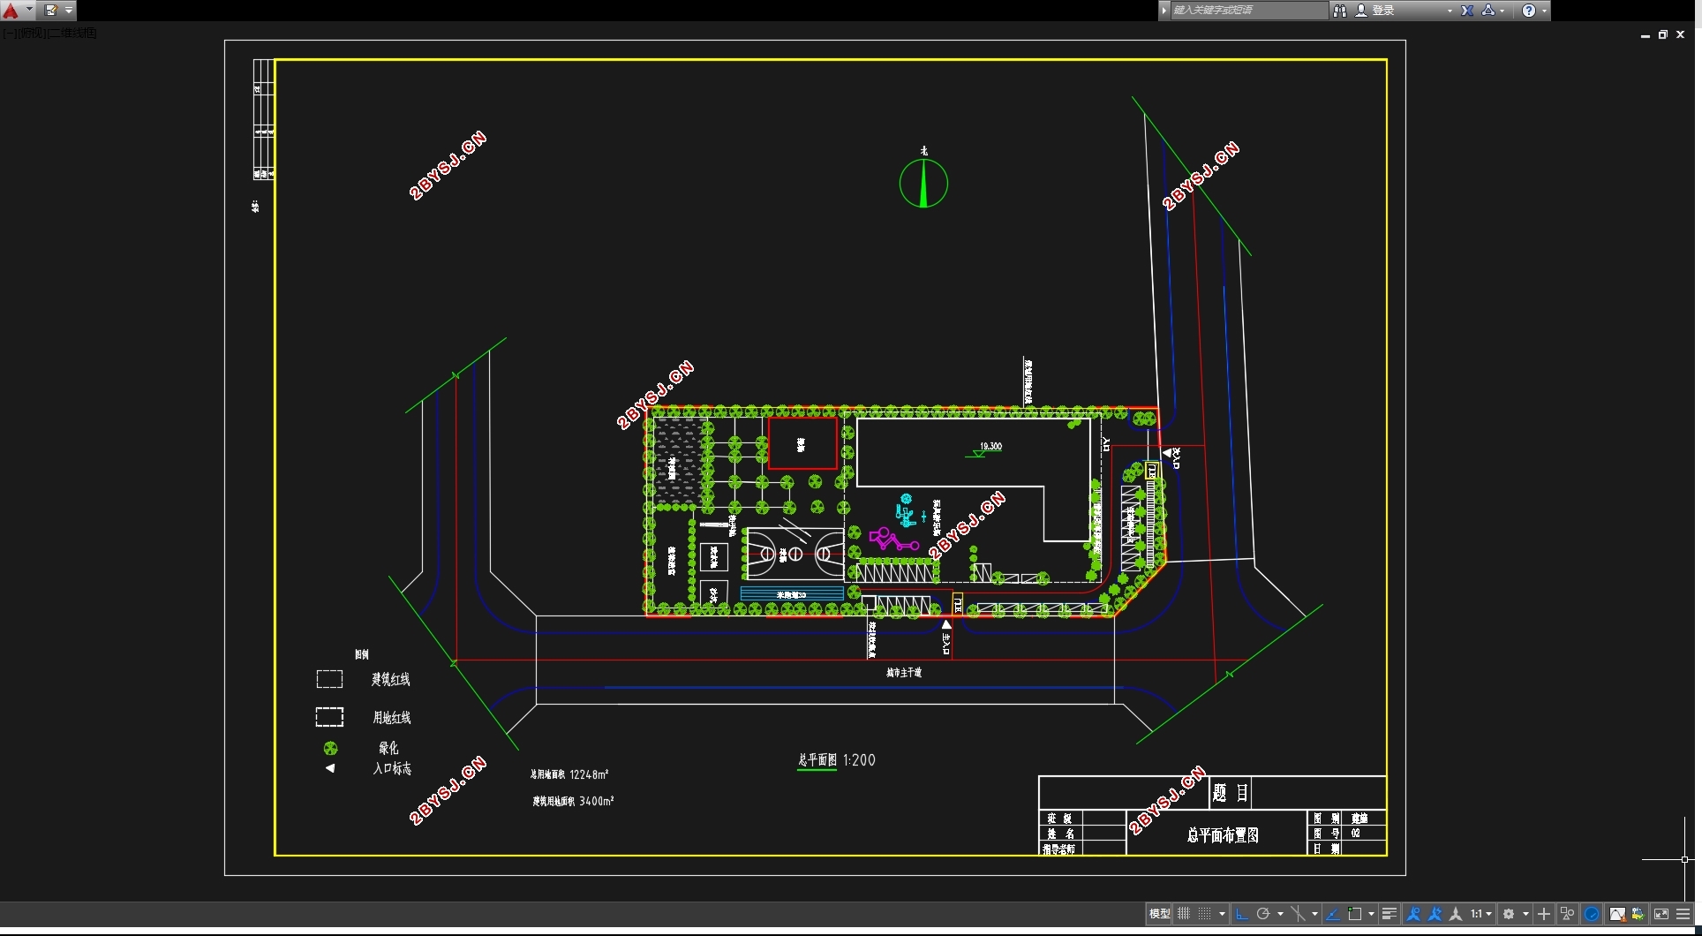The width and height of the screenshot is (1702, 936).
Task: Click the [-] viewport controls label
Action: click(x=8, y=34)
